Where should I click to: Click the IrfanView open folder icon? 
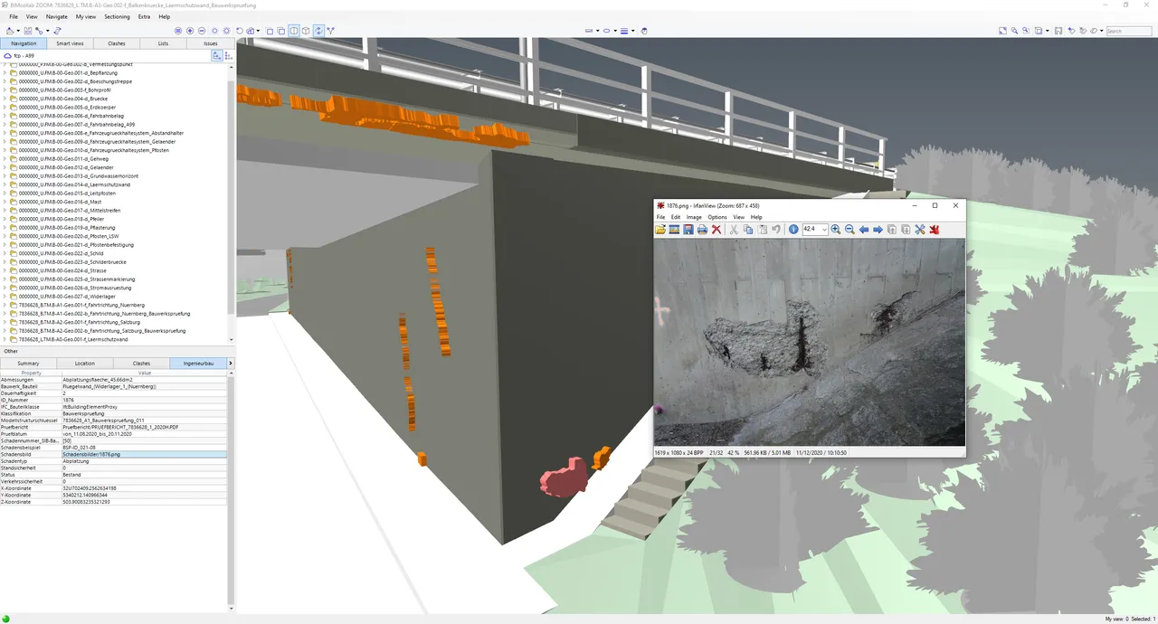(660, 230)
